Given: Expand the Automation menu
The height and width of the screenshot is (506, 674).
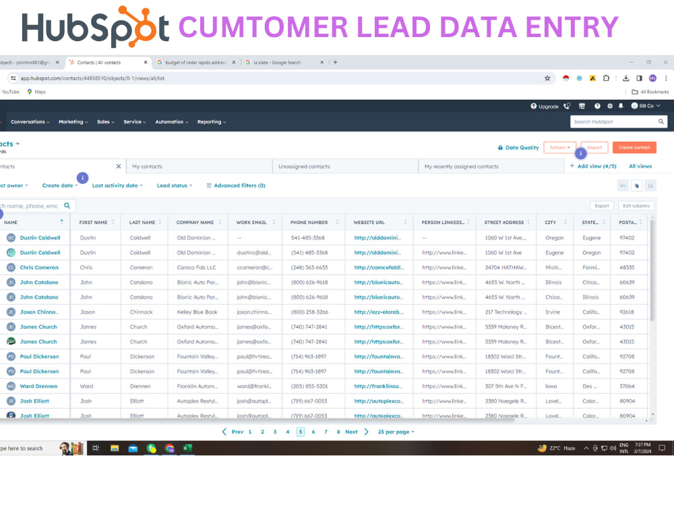Looking at the screenshot, I should coord(171,121).
